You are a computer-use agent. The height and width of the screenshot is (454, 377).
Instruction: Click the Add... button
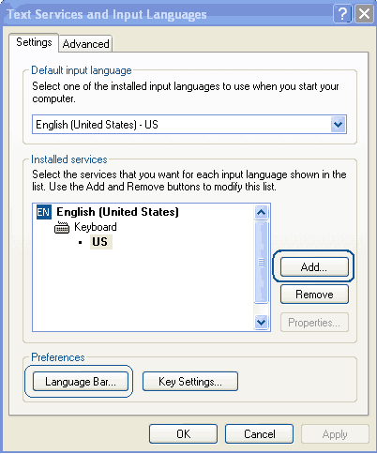tap(314, 266)
